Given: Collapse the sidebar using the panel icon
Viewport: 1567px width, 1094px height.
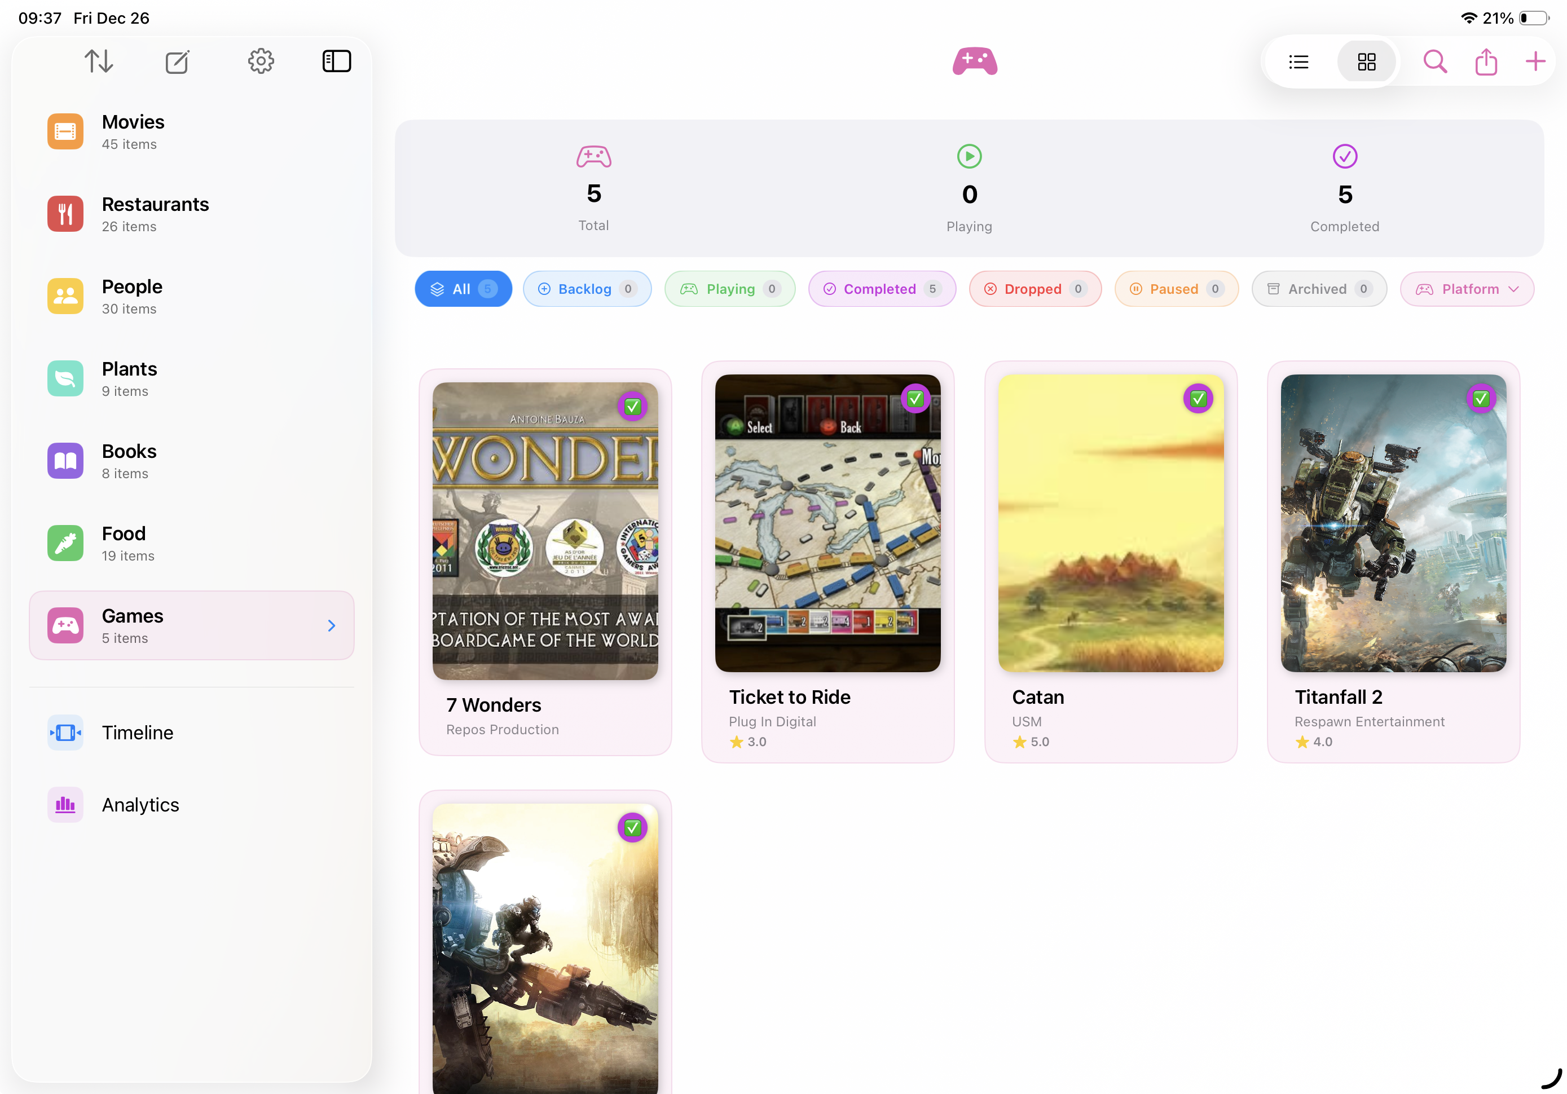Looking at the screenshot, I should coord(336,61).
